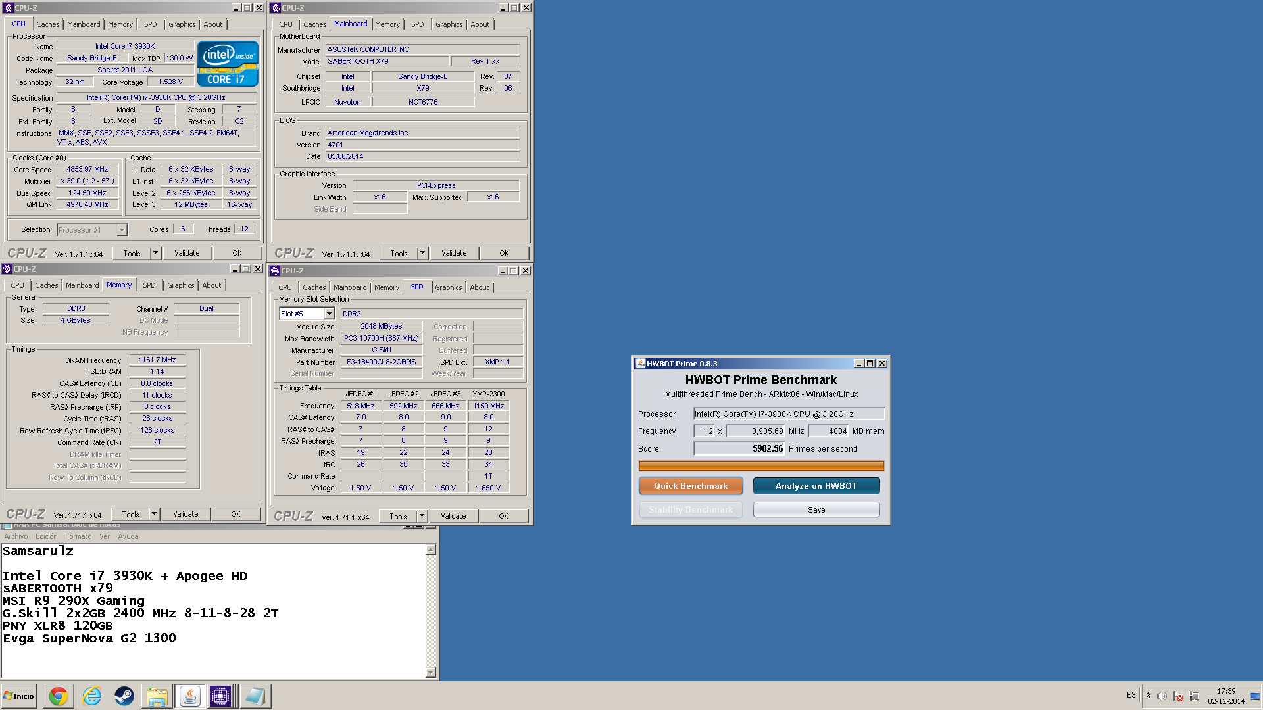1263x710 pixels.
Task: Open Tools dropdown arrow in Memory window
Action: click(x=154, y=514)
